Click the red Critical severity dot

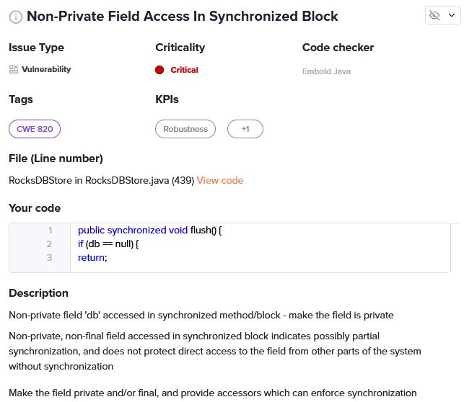[x=159, y=70]
